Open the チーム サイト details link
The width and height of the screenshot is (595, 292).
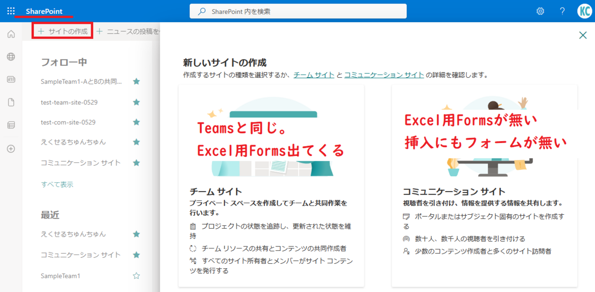[314, 75]
